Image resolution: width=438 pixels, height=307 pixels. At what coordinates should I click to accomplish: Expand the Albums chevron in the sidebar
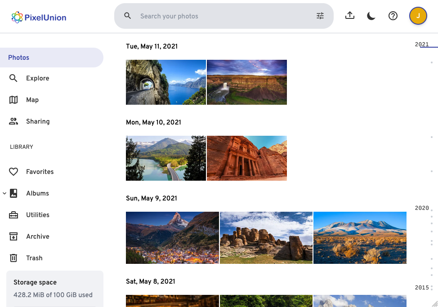pyautogui.click(x=4, y=193)
